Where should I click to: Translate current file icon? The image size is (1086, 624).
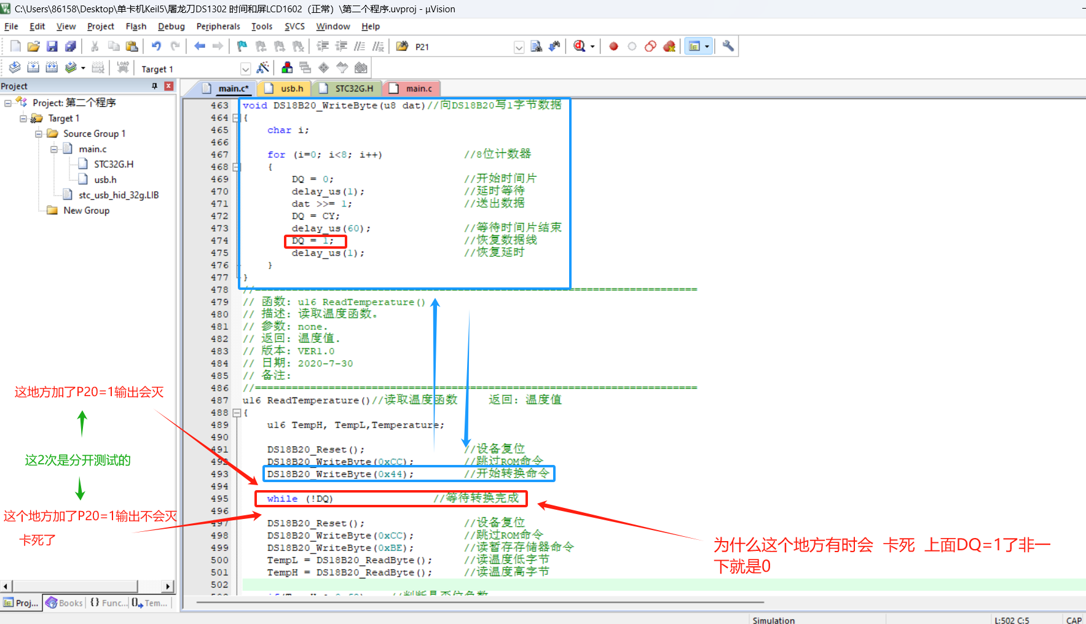15,68
